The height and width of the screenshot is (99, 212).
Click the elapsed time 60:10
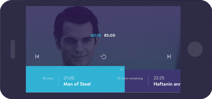pyautogui.click(x=96, y=36)
